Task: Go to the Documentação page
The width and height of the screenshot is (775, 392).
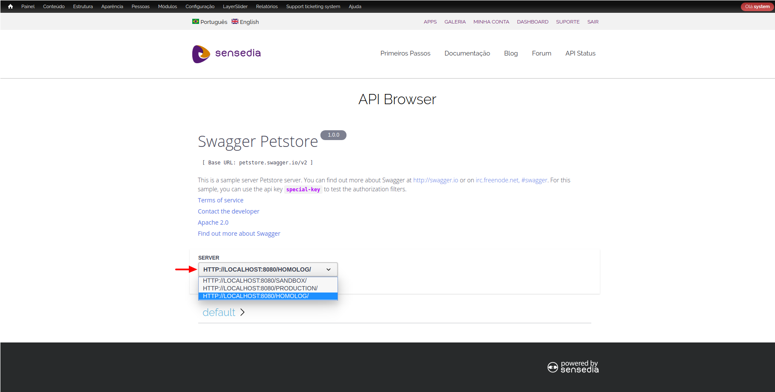Action: 467,53
